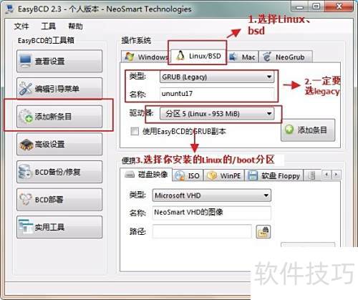Open the 文件 menu
Screen dimensions: 358x300
21,26
